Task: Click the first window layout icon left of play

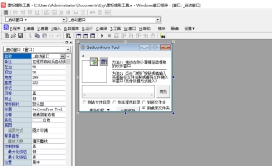Action: (78, 36)
